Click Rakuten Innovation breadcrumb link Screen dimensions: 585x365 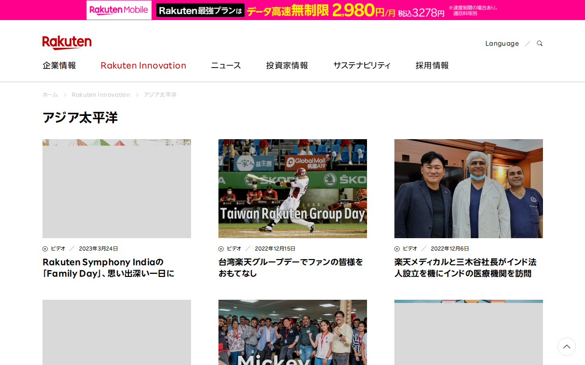coord(101,94)
